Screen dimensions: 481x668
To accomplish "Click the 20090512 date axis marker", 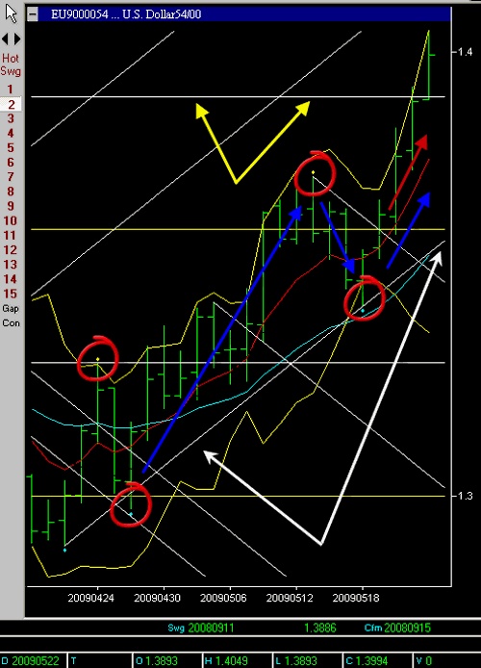I will pyautogui.click(x=290, y=598).
